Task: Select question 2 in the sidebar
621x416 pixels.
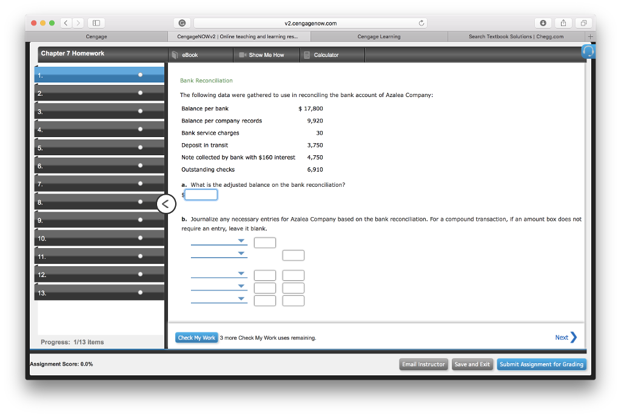Action: pyautogui.click(x=99, y=93)
